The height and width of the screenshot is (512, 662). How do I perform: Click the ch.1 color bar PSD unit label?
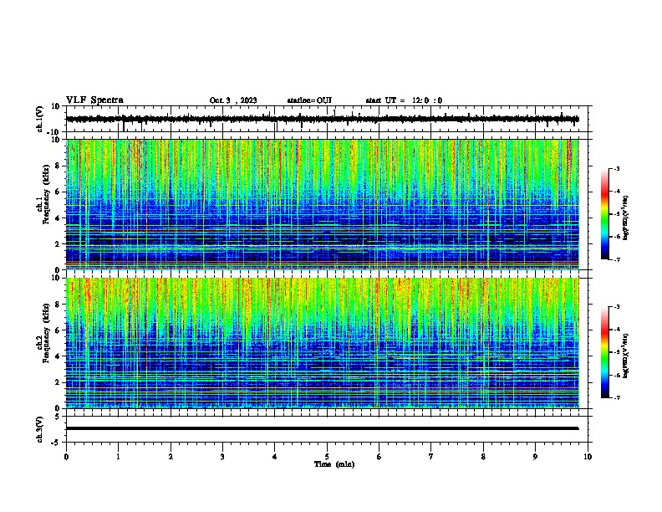tap(626, 218)
